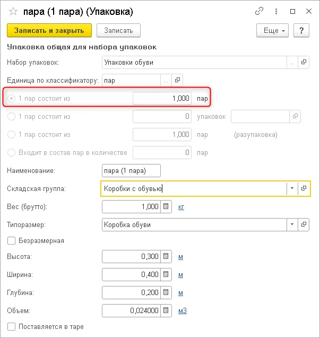Follow the м unit link next to Высота
This screenshot has width=320, height=338.
181,257
